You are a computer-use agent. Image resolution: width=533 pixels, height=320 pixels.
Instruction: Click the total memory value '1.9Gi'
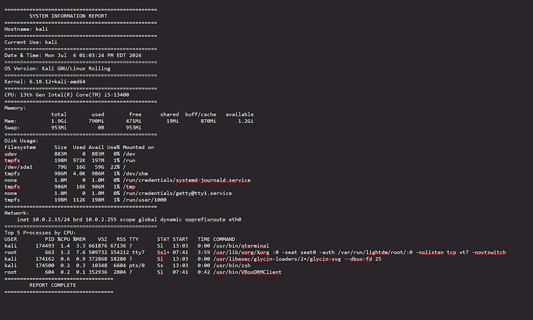[59, 121]
